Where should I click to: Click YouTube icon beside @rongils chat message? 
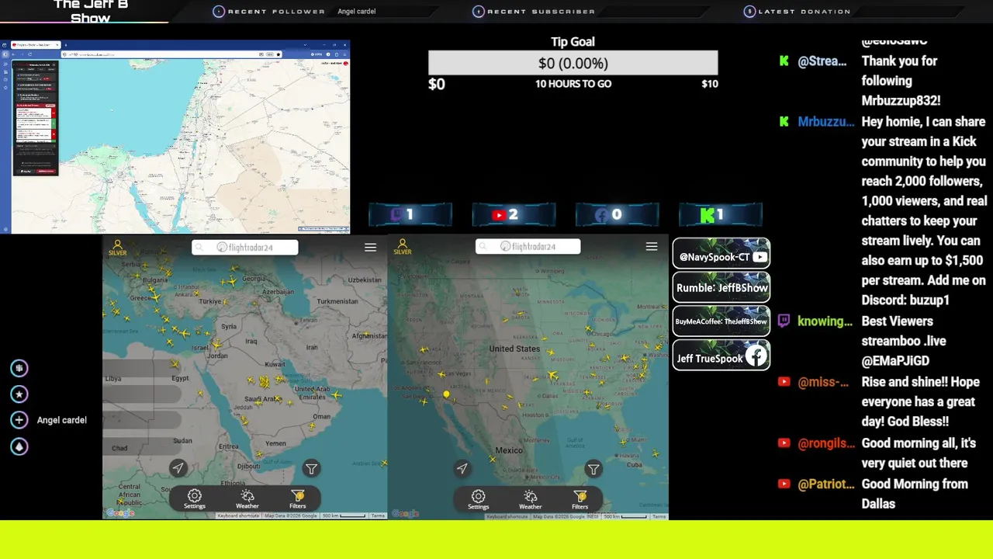tap(784, 443)
